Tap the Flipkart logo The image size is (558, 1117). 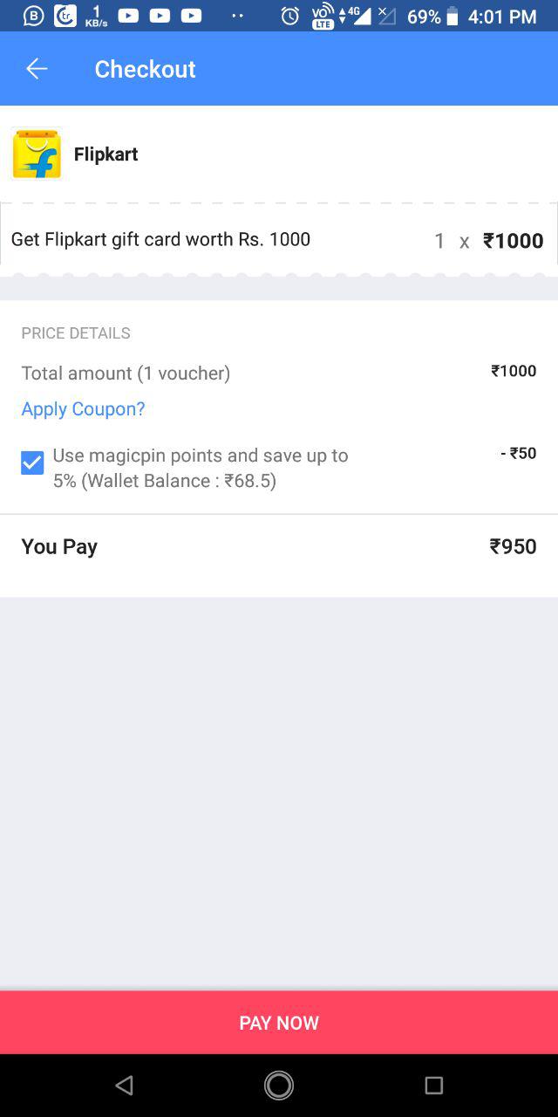click(x=35, y=154)
